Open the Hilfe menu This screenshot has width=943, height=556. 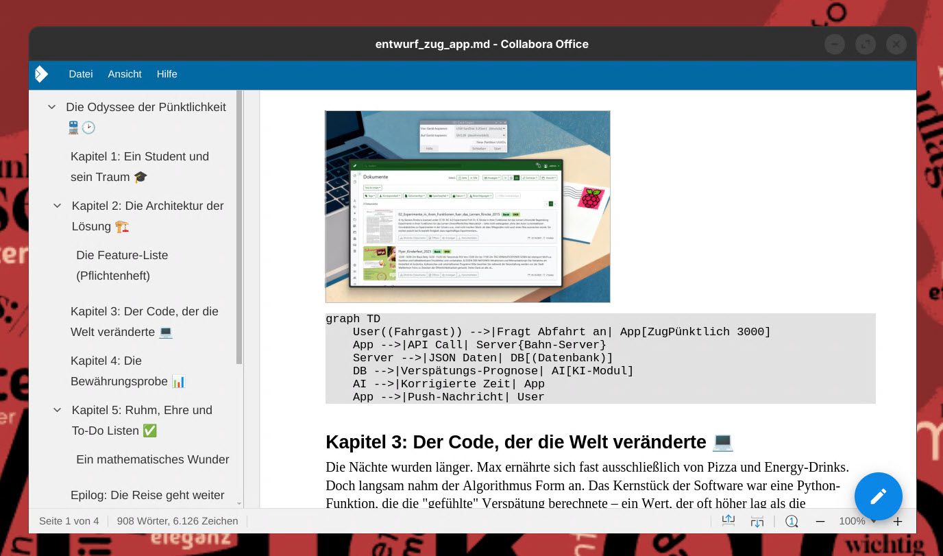(x=167, y=74)
